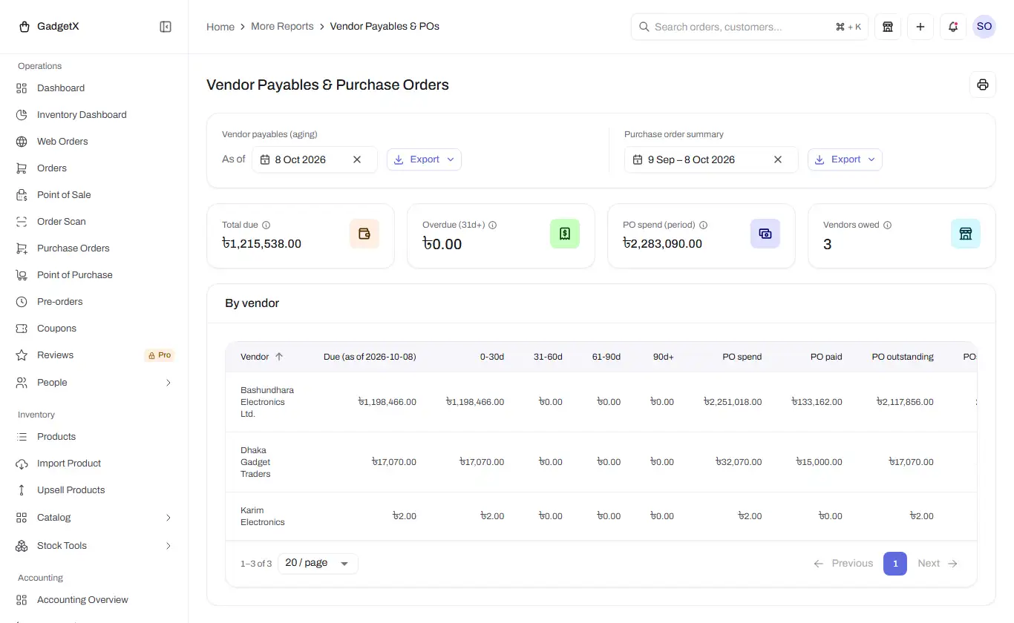Click the ৳133,162.00 PO paid value
Screen dimensions: 1014x623
(x=817, y=402)
